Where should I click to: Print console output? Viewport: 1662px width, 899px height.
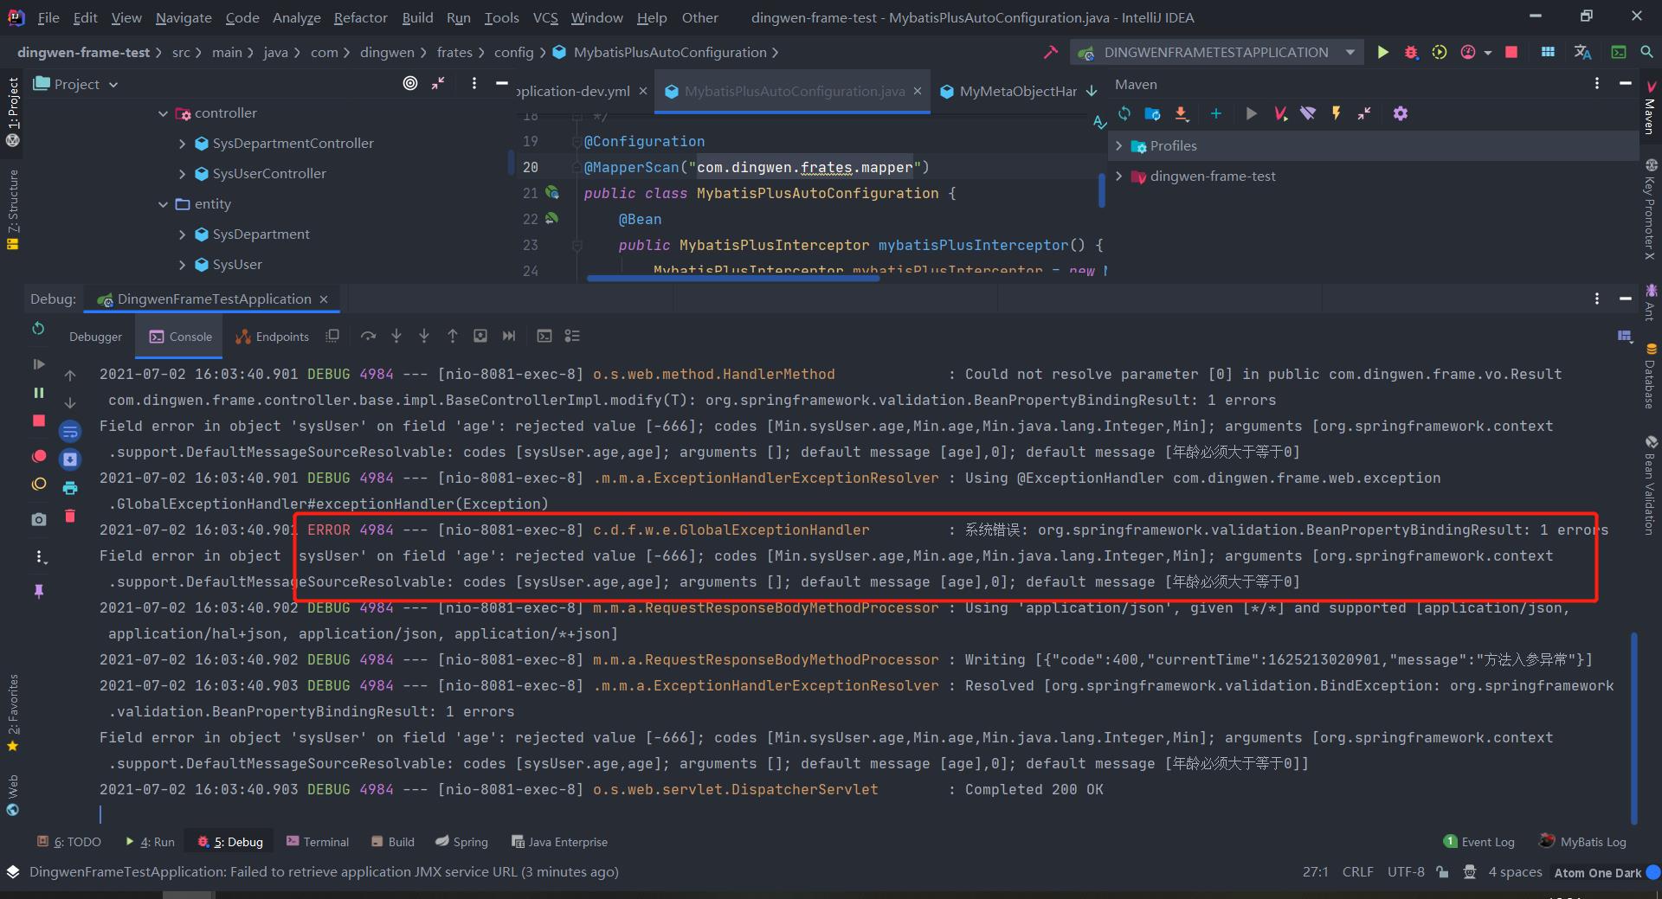pos(70,488)
